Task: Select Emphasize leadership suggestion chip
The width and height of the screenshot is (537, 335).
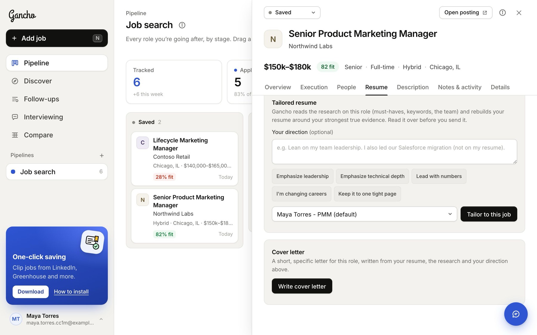Action: (x=303, y=176)
